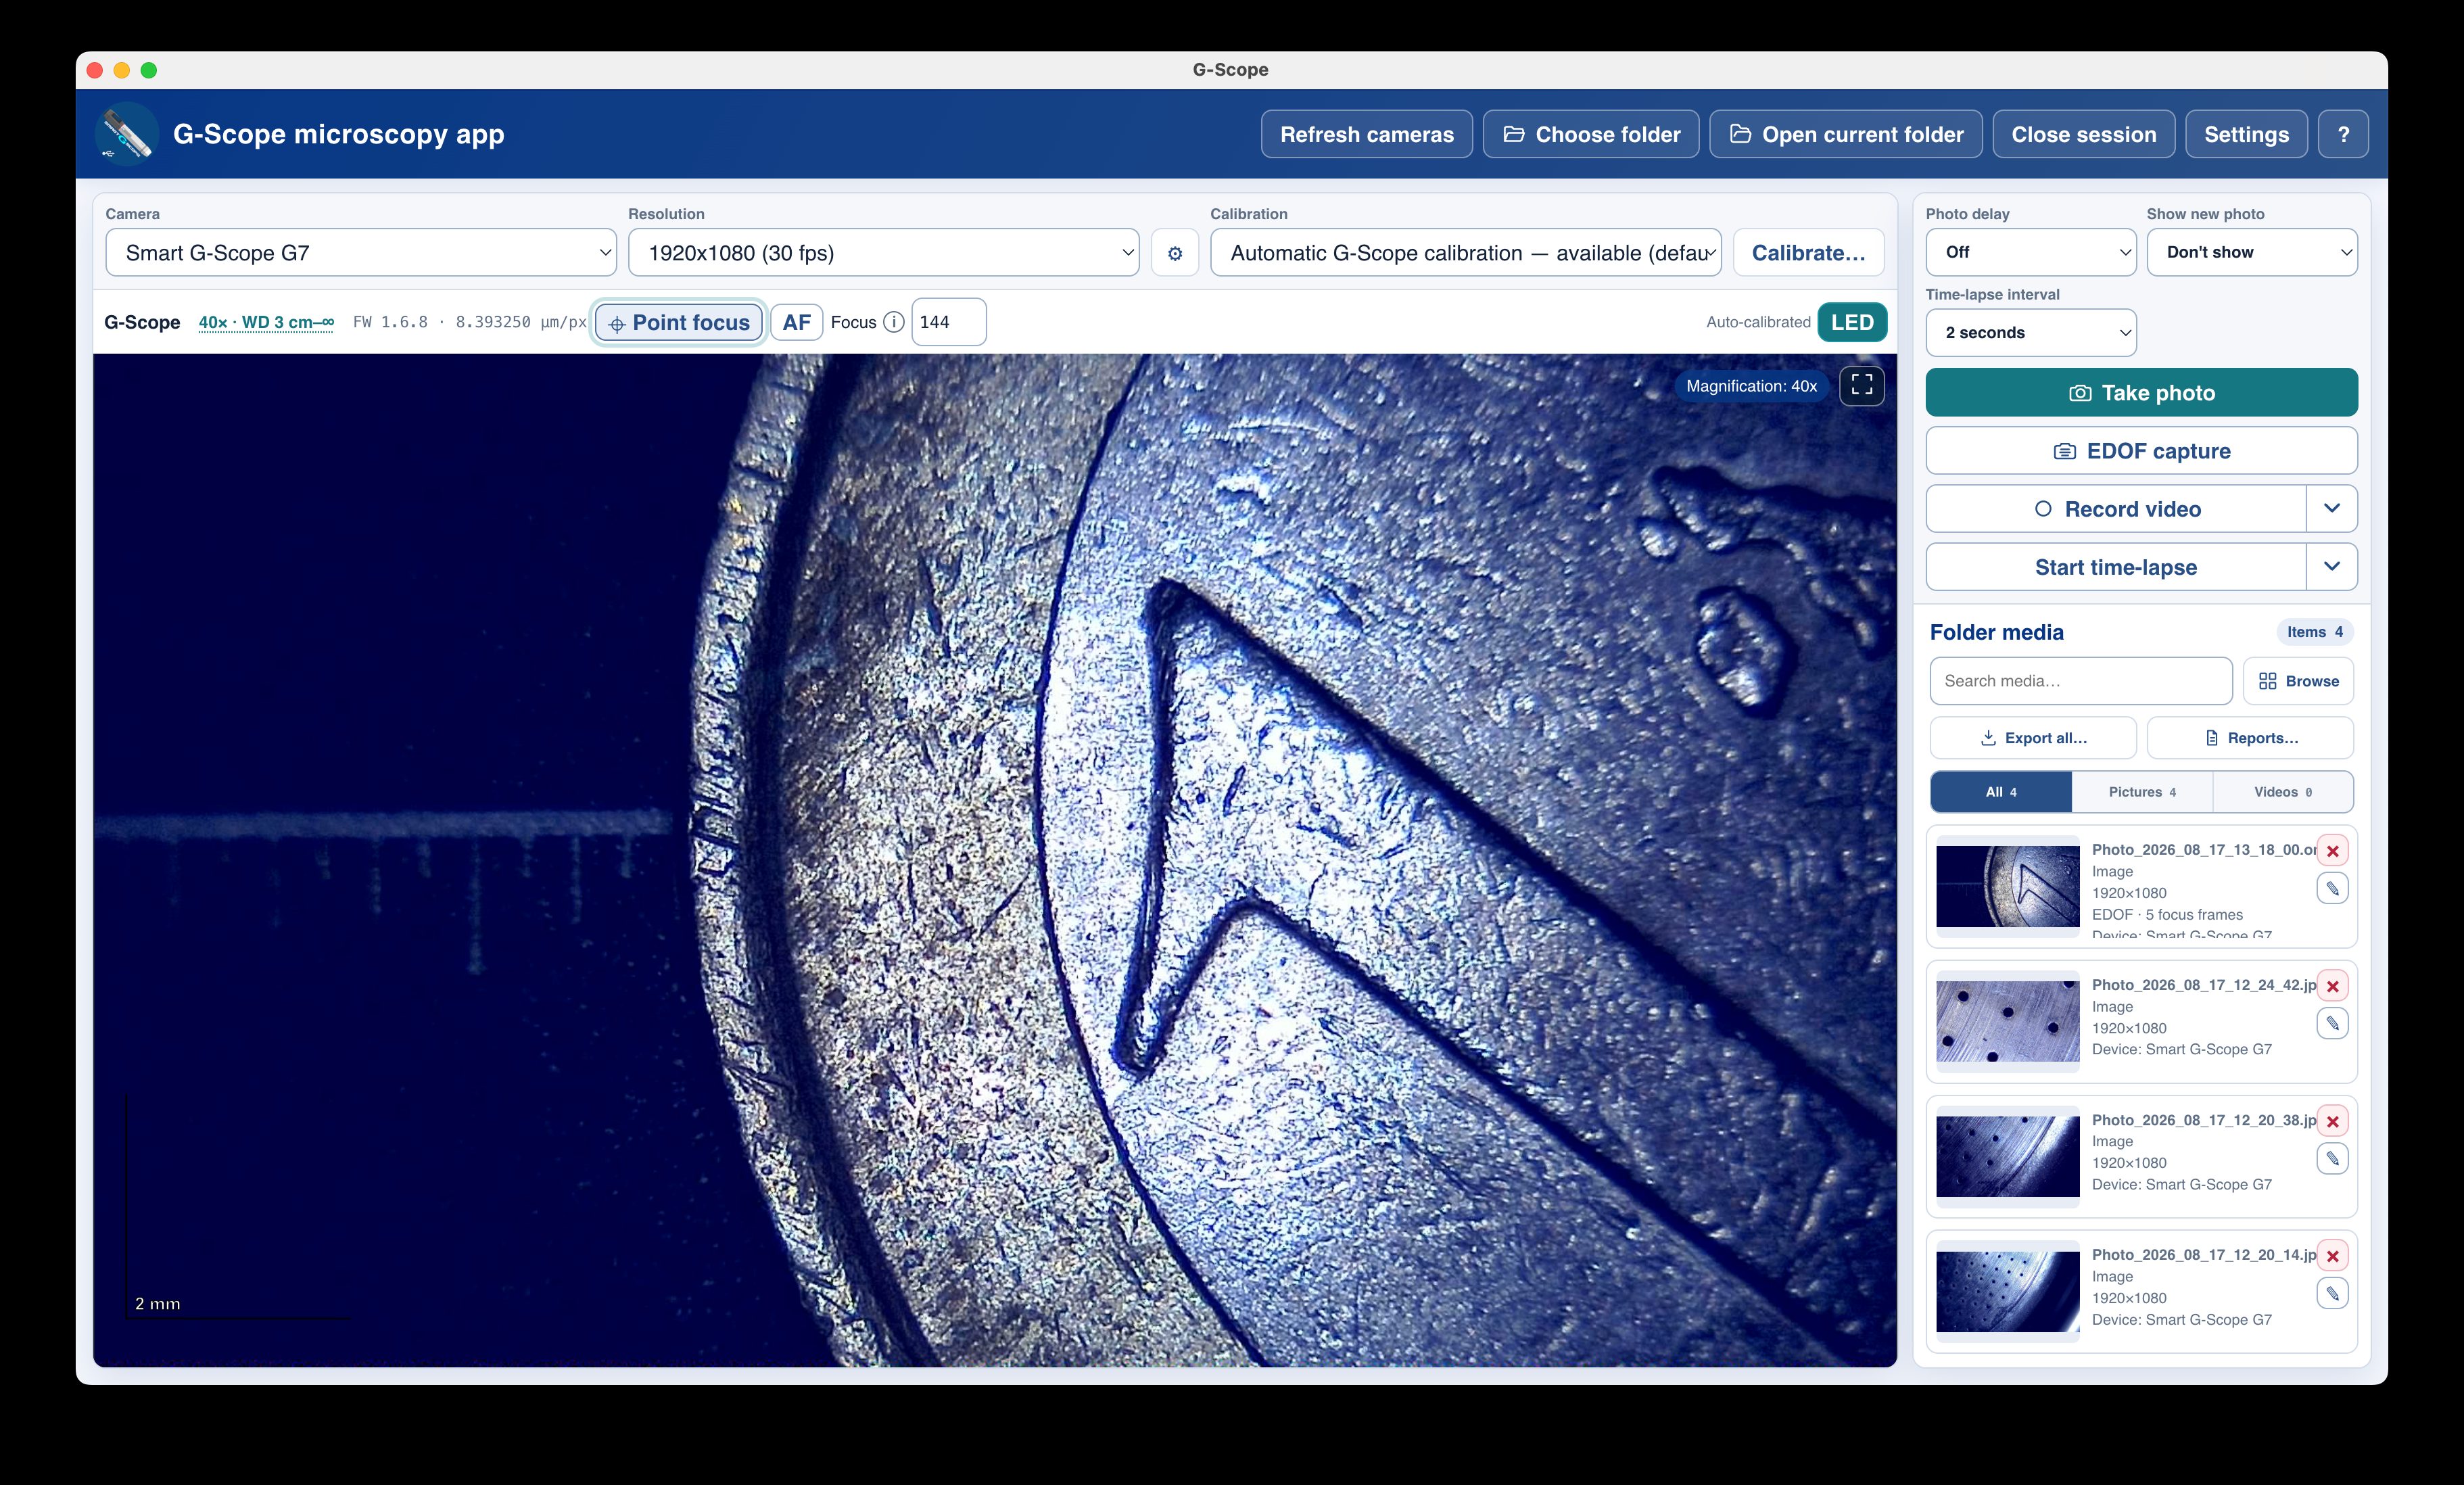Open the Calibration dropdown
Screen dimensions: 2464x1485
(1466, 253)
